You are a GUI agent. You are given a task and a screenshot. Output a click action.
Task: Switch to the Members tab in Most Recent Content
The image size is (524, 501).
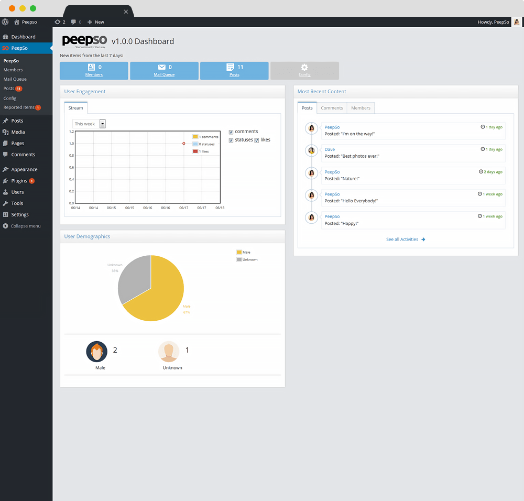(x=361, y=108)
